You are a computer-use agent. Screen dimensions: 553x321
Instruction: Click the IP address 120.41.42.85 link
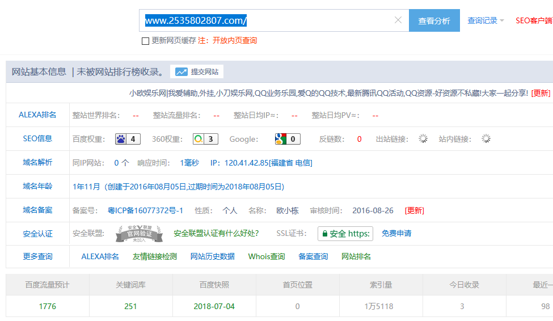[268, 163]
